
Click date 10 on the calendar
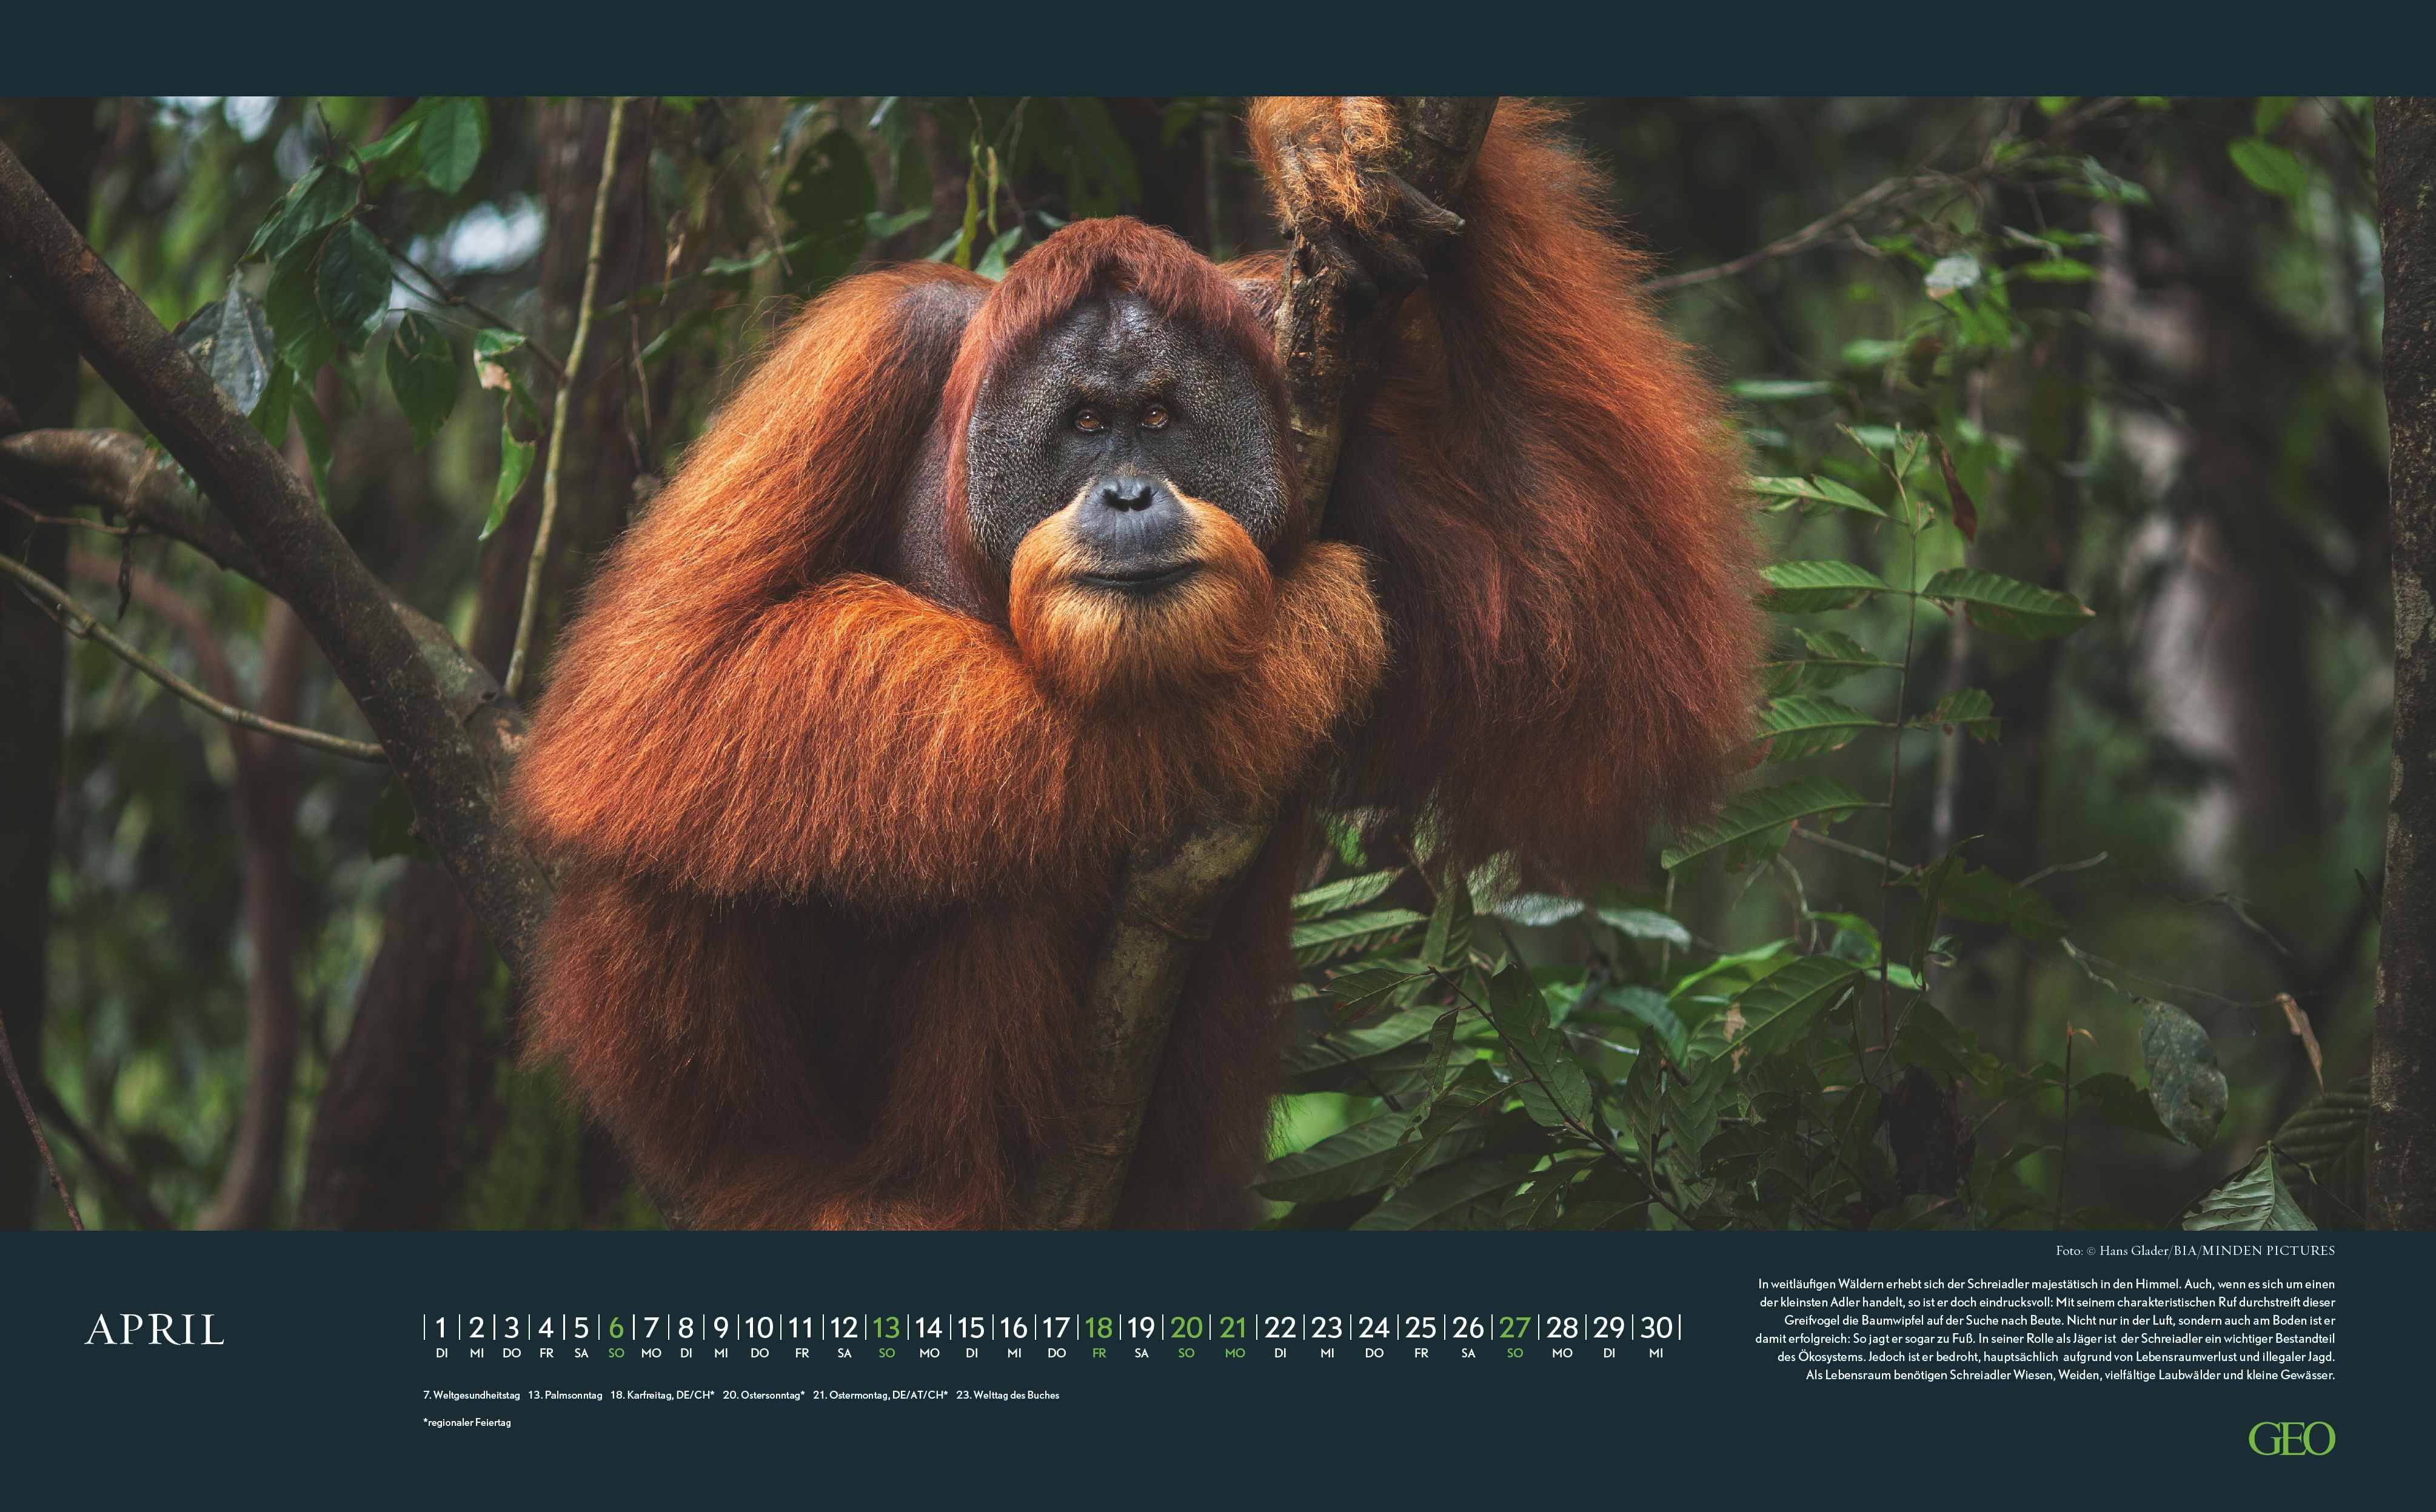click(759, 1328)
